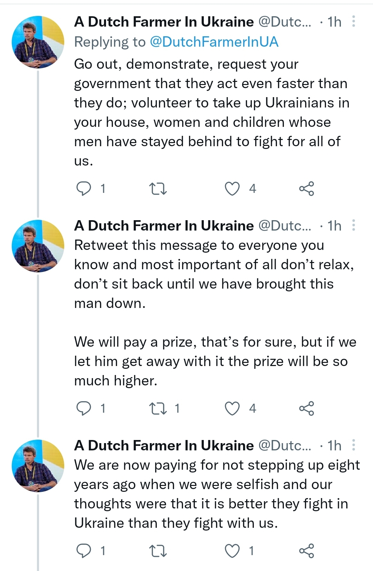Screen dimensions: 373x571
Task: Share the "Go out, demonstrate" tweet
Action: tap(306, 189)
